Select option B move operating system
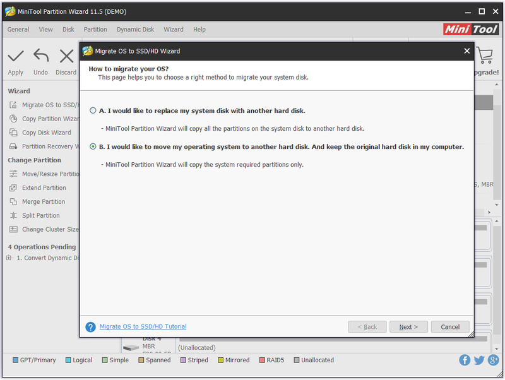This screenshot has width=505, height=380. pyautogui.click(x=93, y=146)
